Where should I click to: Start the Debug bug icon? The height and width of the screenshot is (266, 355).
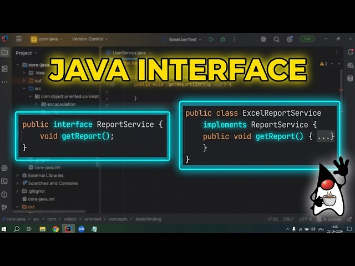[x=223, y=39]
